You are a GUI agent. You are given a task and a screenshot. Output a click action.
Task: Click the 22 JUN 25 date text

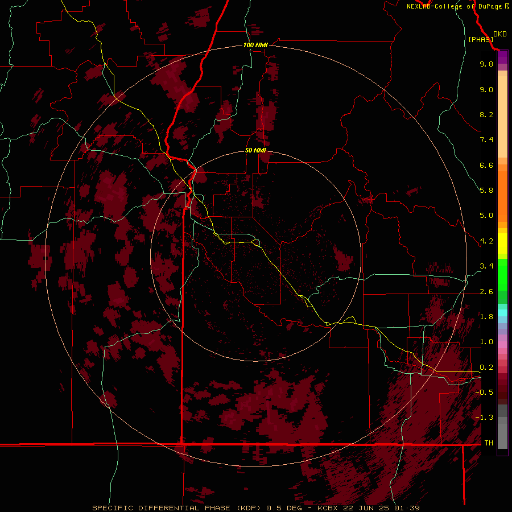365,508
